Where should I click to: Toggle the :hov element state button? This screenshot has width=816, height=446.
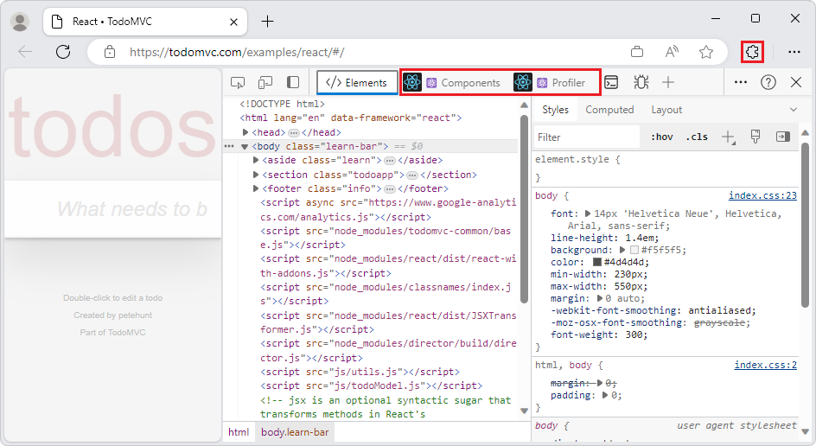click(662, 137)
